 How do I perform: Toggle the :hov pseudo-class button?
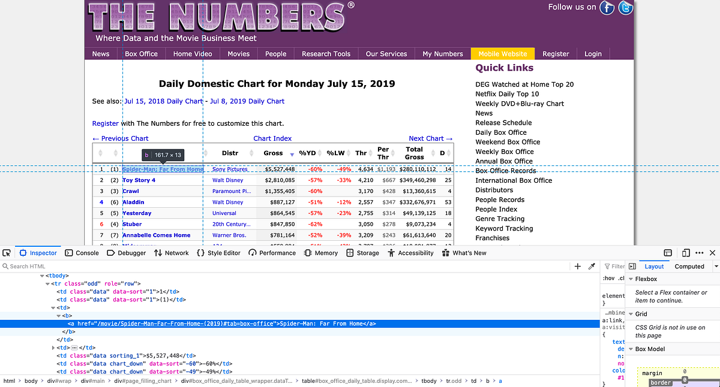[x=608, y=278]
